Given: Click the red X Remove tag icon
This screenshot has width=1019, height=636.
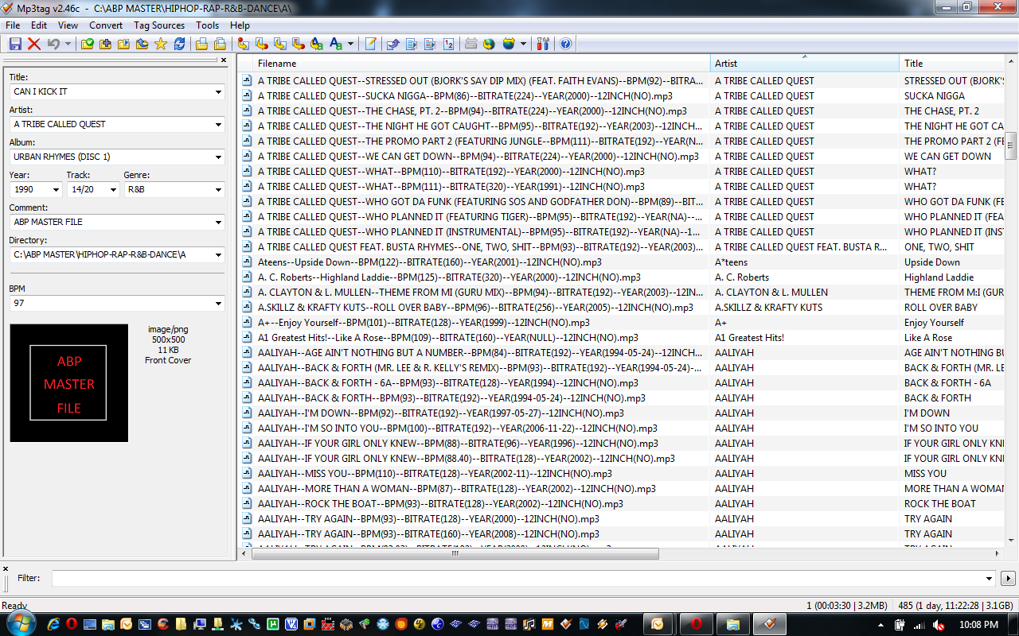Looking at the screenshot, I should tap(34, 44).
